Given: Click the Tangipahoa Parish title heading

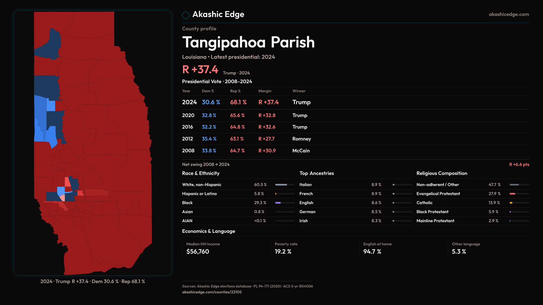Looking at the screenshot, I should point(248,42).
